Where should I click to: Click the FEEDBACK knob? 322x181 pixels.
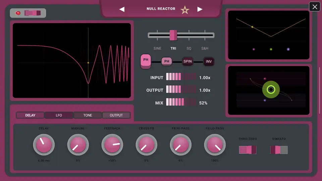[112, 145]
